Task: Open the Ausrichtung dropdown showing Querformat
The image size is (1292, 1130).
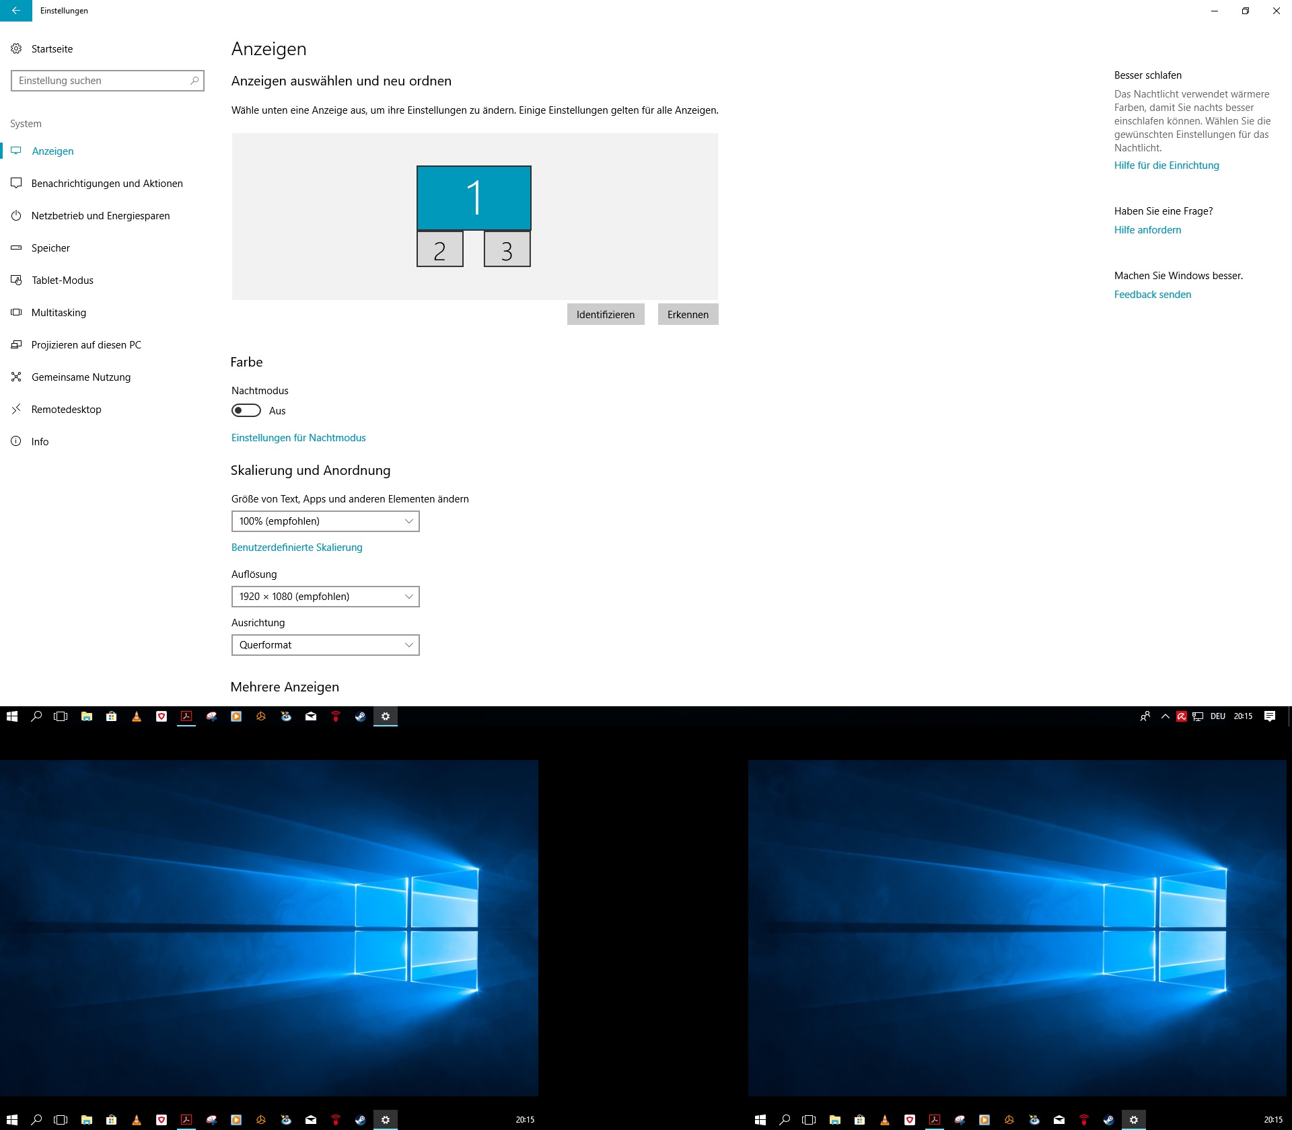Action: (325, 645)
